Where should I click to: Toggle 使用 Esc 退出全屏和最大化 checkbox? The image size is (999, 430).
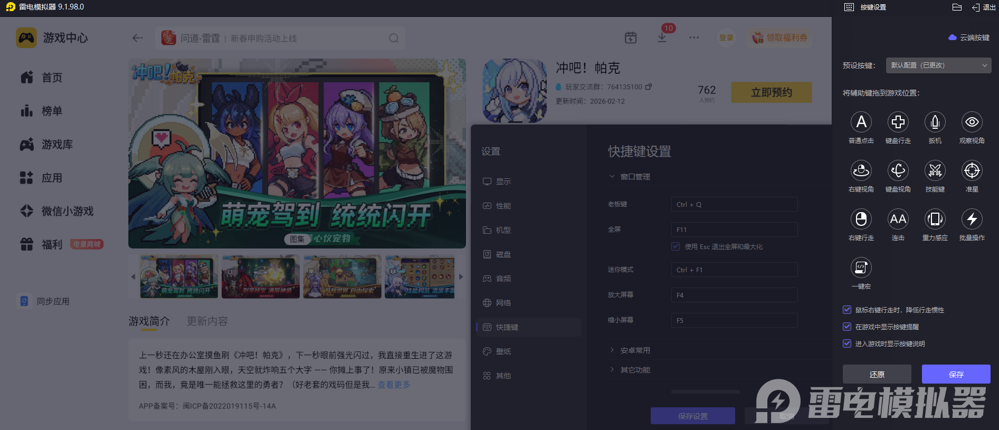[x=675, y=246]
